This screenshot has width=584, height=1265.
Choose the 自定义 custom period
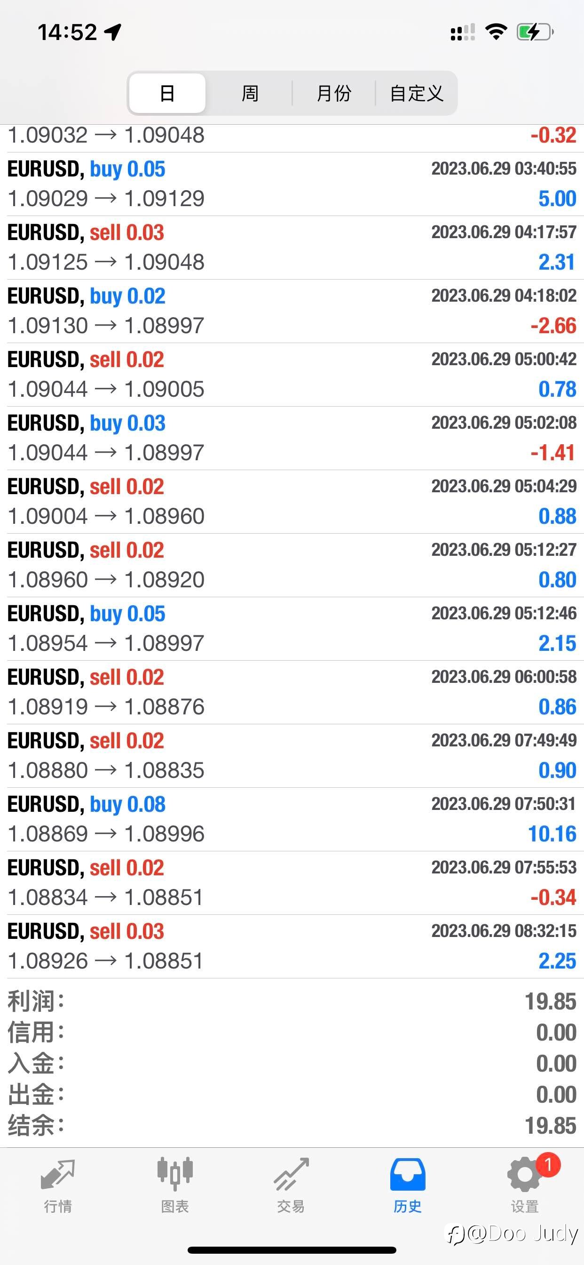click(416, 93)
